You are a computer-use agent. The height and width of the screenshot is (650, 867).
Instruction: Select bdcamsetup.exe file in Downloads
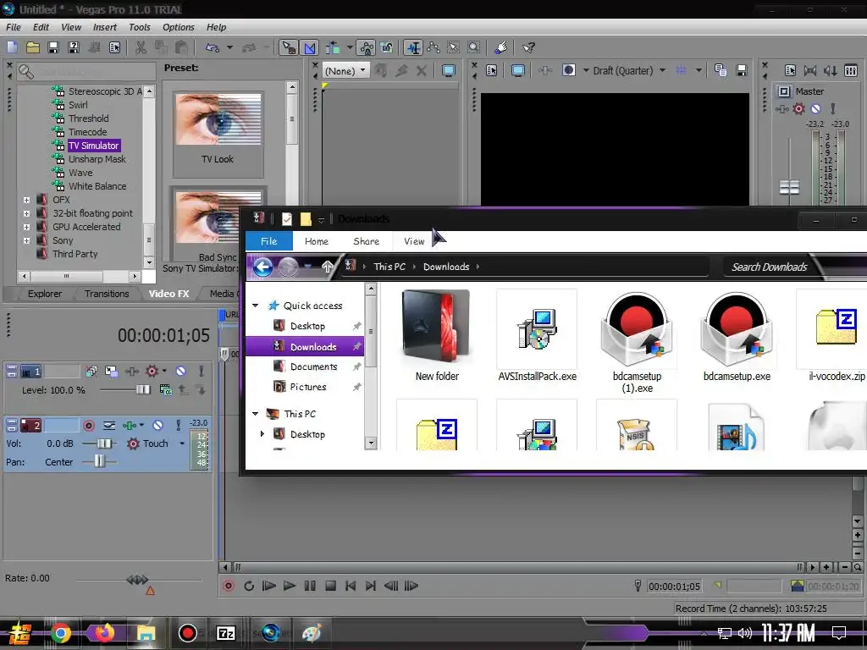click(737, 336)
